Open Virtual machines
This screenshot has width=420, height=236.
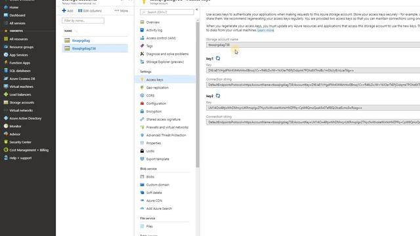click(x=21, y=87)
